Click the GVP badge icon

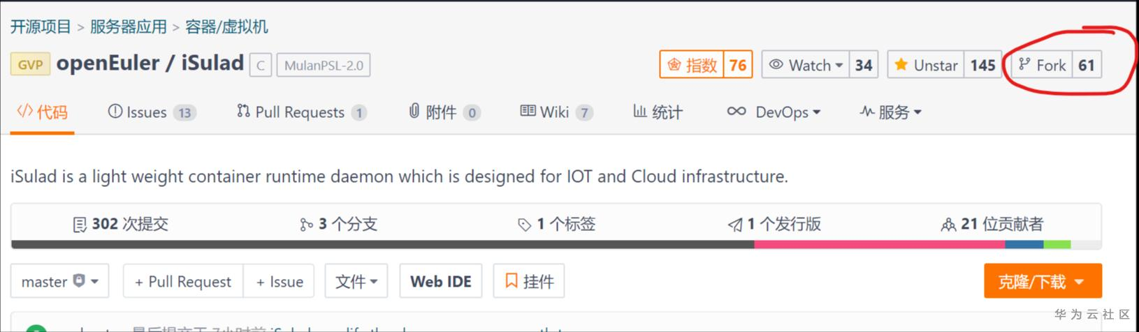(x=30, y=65)
